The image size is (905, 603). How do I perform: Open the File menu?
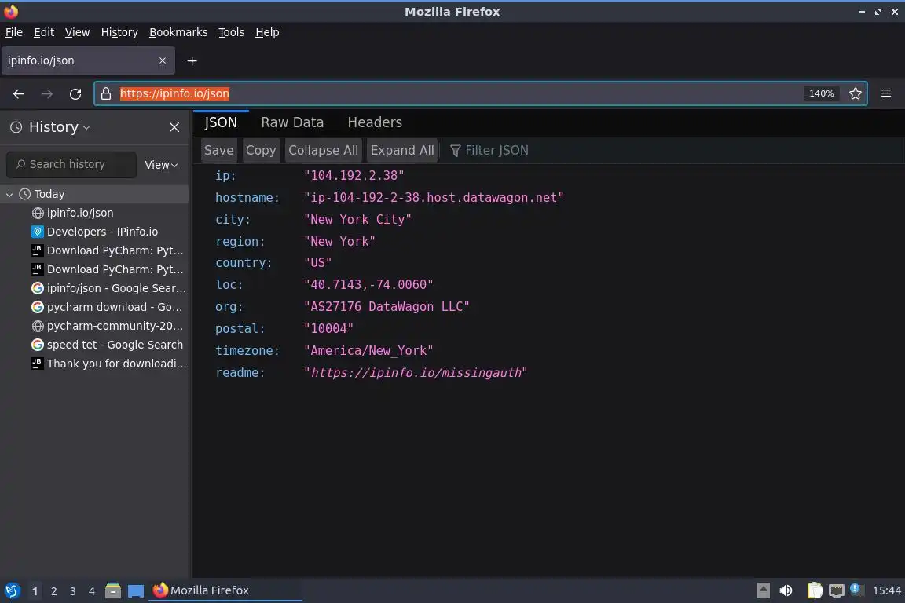(14, 32)
